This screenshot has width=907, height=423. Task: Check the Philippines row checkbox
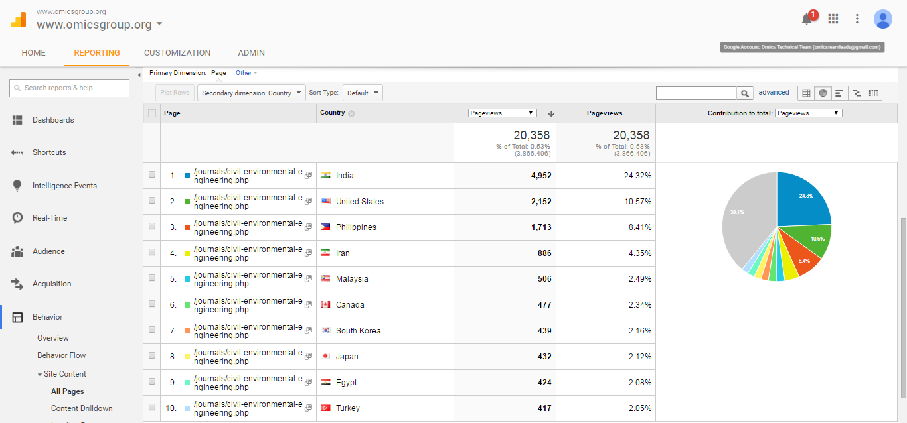(152, 226)
